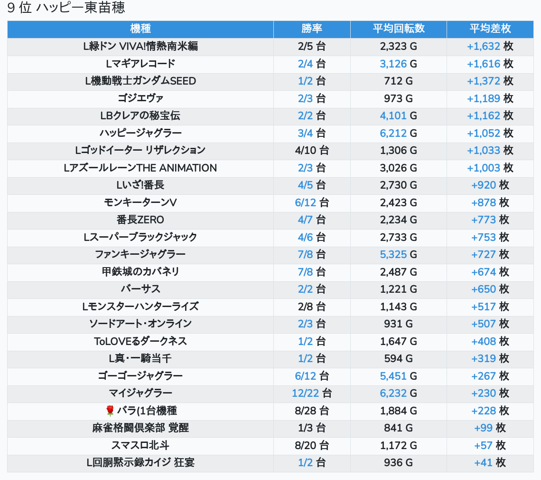Screen dimensions: 541x480
Task: Click difference +99 枚 value
Action: click(x=490, y=428)
